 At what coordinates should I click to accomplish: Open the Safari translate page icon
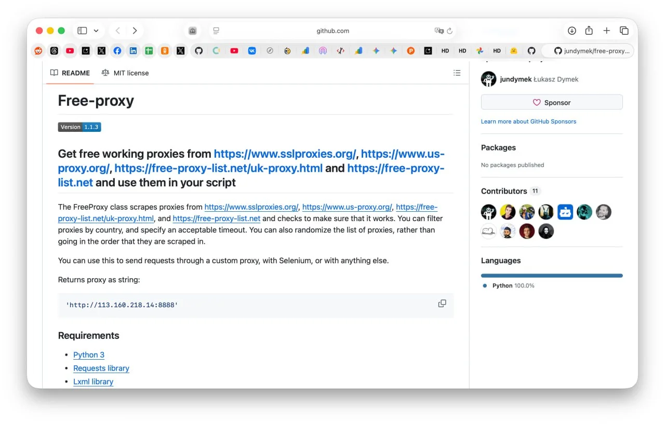point(439,31)
